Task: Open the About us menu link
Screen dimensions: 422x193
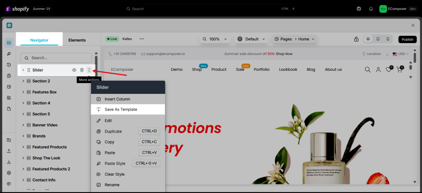Action: tap(333, 70)
